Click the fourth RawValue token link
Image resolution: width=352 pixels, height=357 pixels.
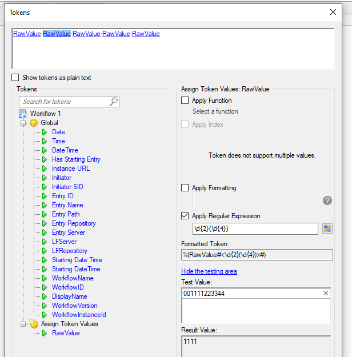click(116, 34)
